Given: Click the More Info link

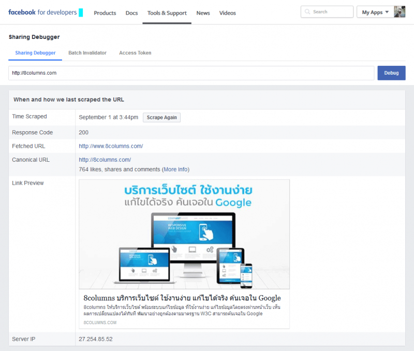Looking at the screenshot, I should [175, 170].
